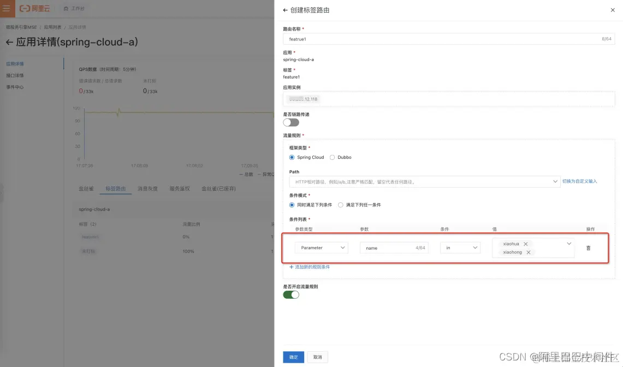Viewport: 623px width, 367px height.
Task: Expand the values dropdown arrow
Action: tap(569, 244)
